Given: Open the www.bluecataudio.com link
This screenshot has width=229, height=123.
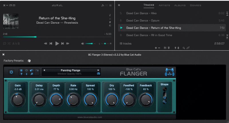Looking at the screenshot, I should pyautogui.click(x=90, y=117).
